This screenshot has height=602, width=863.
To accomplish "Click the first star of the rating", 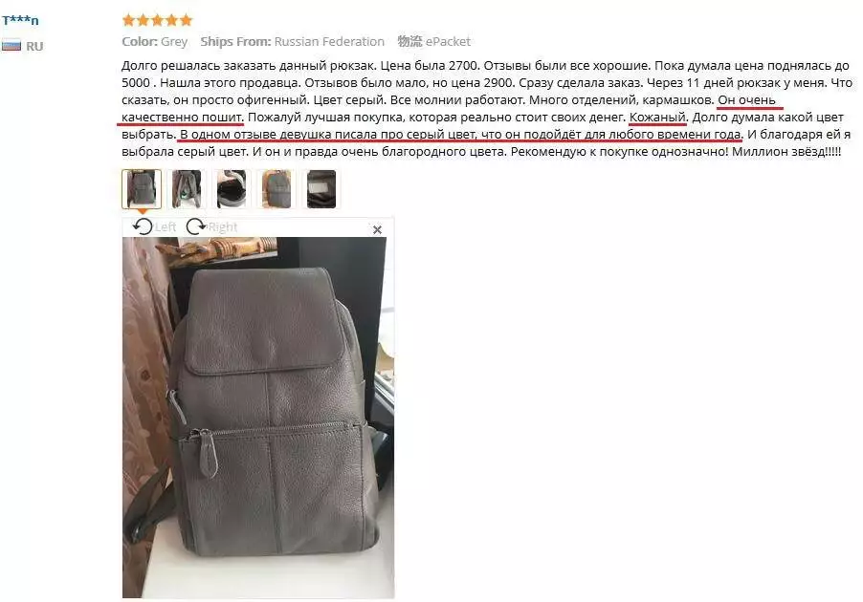I will pyautogui.click(x=128, y=20).
